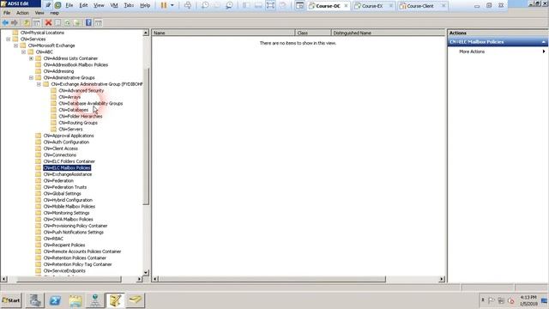Open dropdown arrow next to pause button
The image size is (549, 309).
(172, 5)
